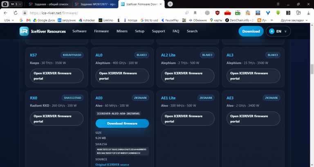
Task: Open the rutracker bookmark
Action: (87, 20)
